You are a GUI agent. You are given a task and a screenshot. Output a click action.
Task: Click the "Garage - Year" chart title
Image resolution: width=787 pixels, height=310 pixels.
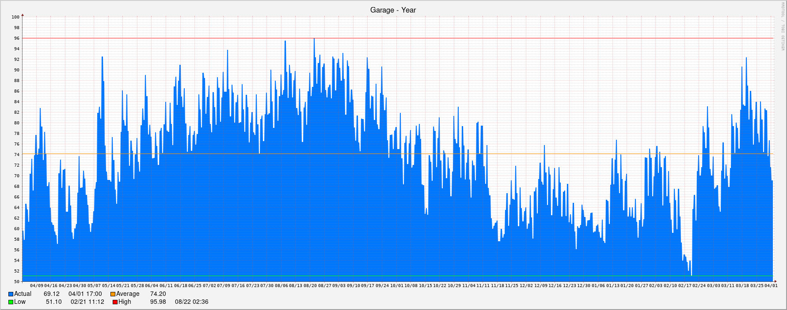point(393,10)
